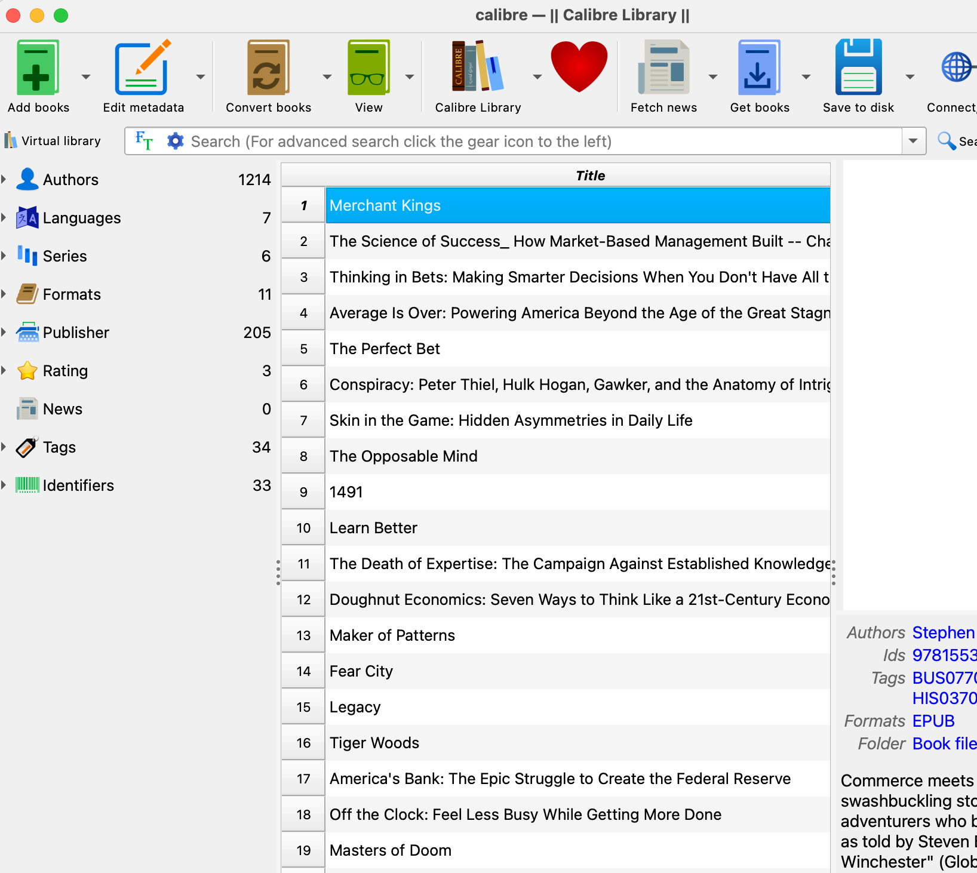The width and height of the screenshot is (977, 873).
Task: Select the book 'Learn Better'
Action: [577, 528]
